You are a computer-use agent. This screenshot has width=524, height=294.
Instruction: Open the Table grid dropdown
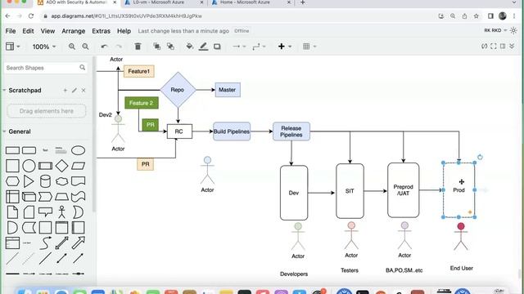(x=309, y=47)
